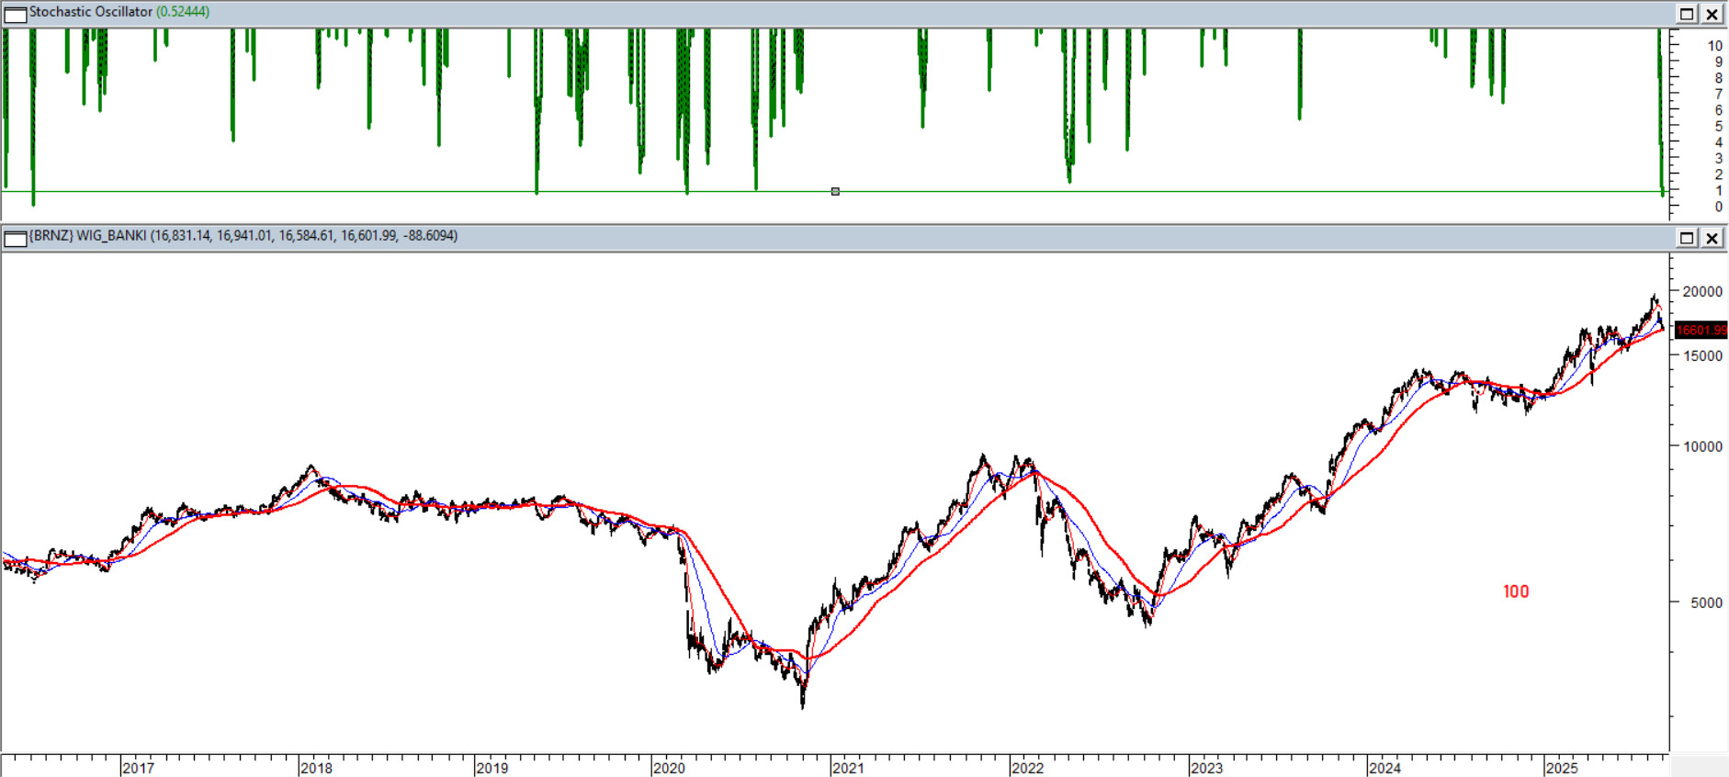Click the 10000 level on the price scale

click(1701, 447)
